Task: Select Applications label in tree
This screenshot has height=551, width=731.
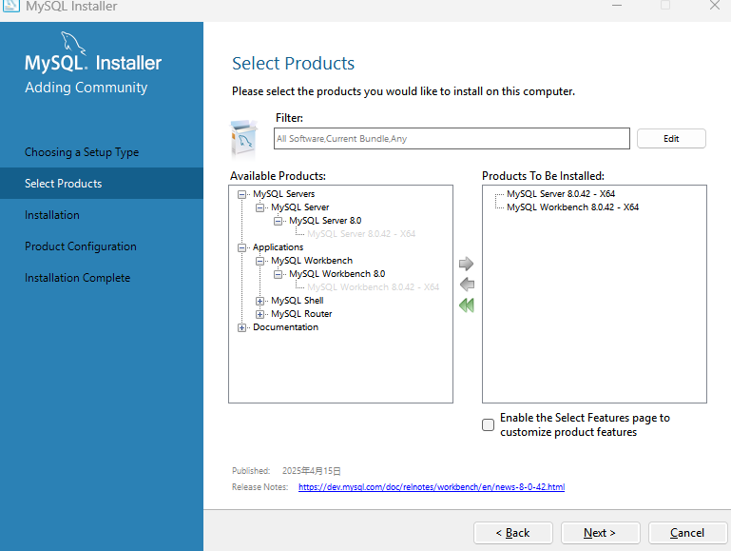Action: pyautogui.click(x=278, y=247)
